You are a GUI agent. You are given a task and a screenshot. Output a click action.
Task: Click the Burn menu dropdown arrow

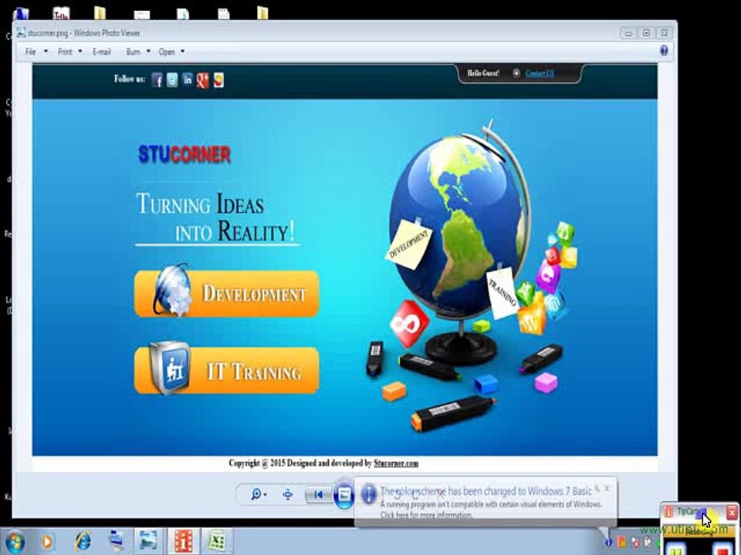click(148, 52)
